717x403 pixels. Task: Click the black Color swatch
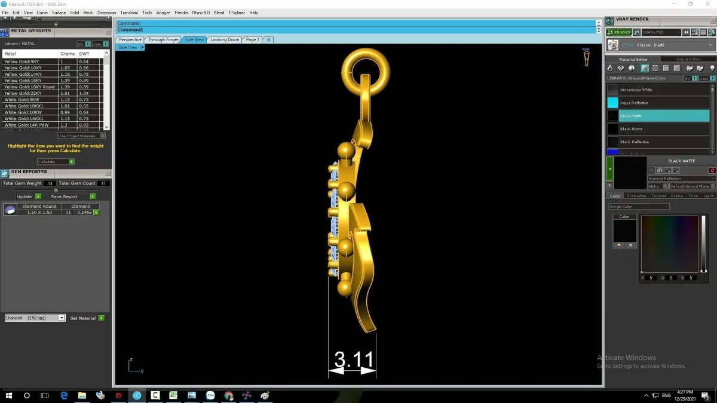(624, 230)
